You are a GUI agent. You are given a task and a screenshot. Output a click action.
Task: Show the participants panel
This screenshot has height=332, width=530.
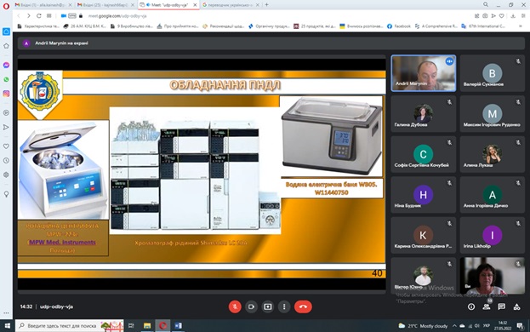pos(487,306)
